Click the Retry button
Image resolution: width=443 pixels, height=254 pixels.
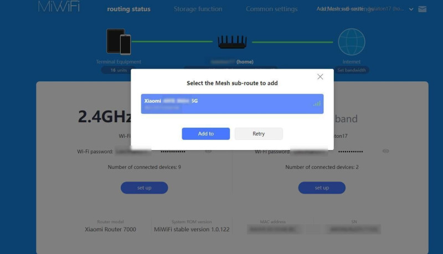pos(259,134)
